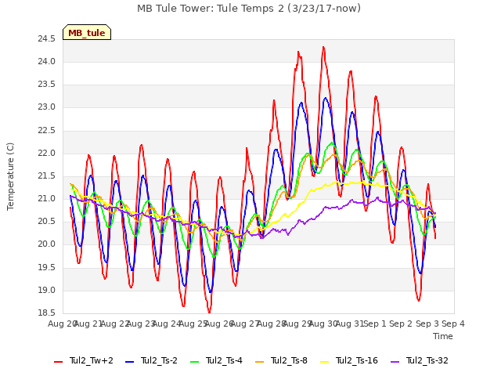Image resolution: width=501 pixels, height=376 pixels.
Task: Click the Sep 4 x-axis label
Action: pos(453,324)
